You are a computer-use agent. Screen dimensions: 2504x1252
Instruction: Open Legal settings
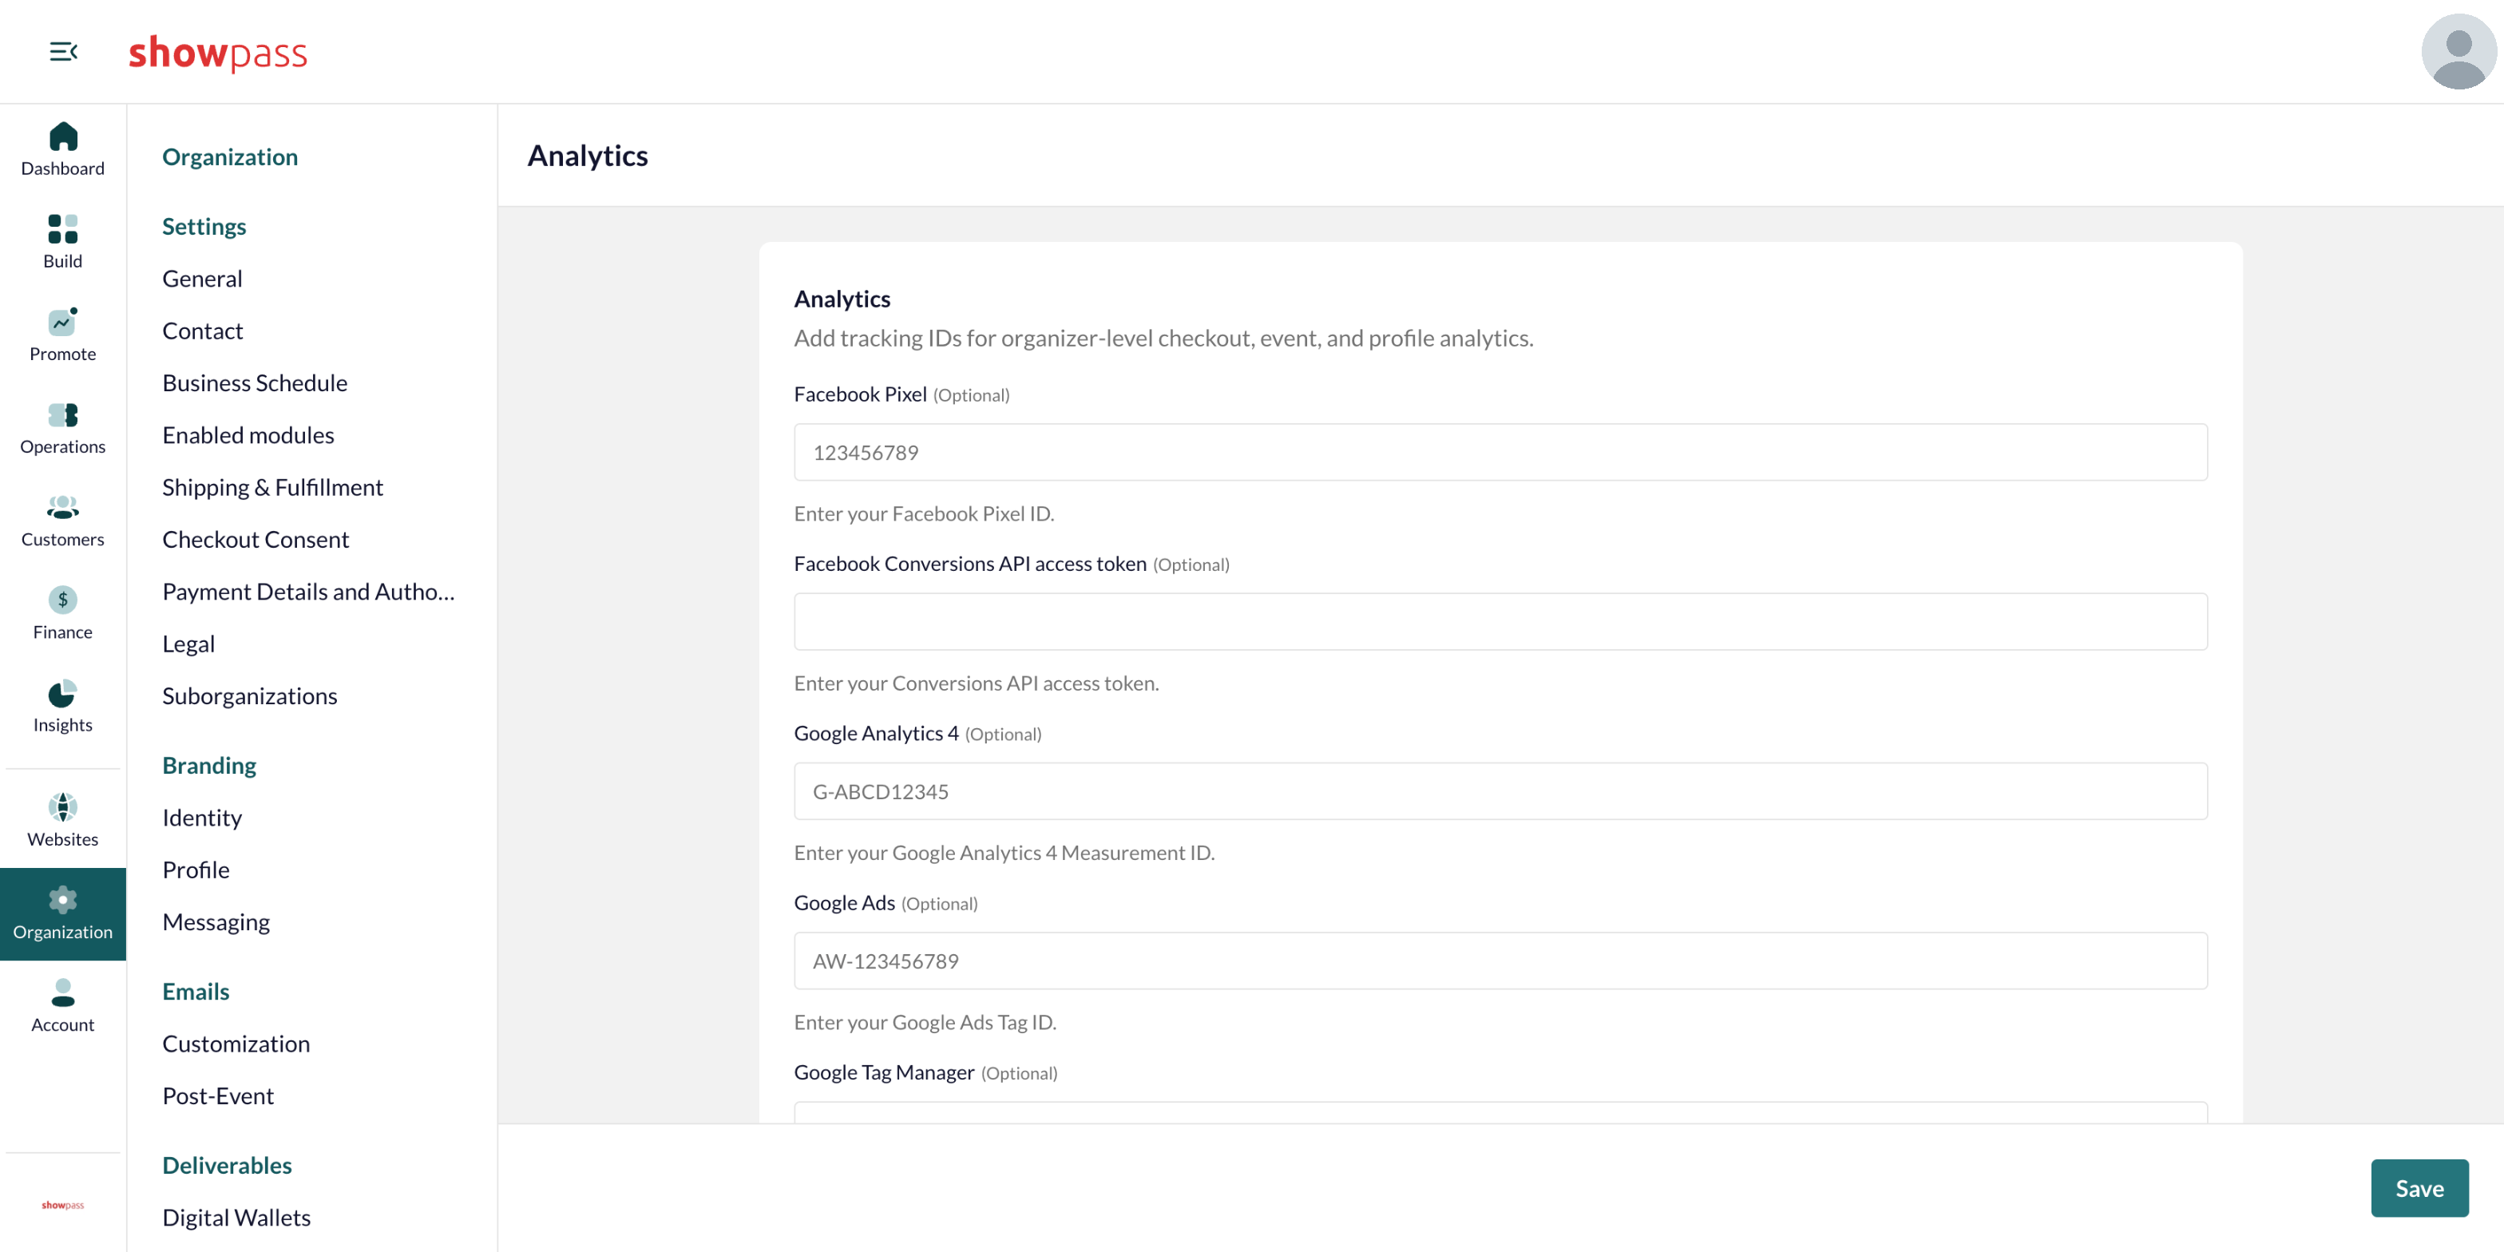pyautogui.click(x=188, y=644)
